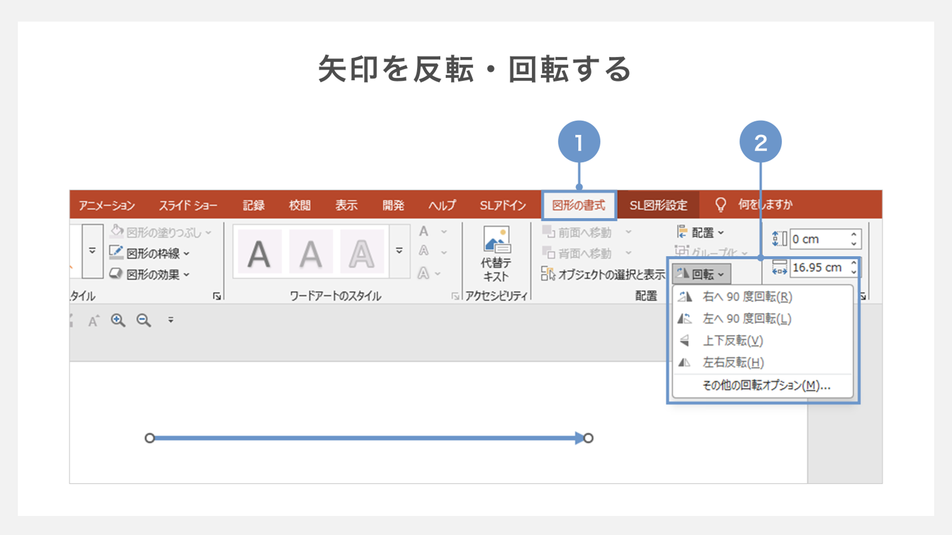Viewport: 952px width, 535px height.
Task: Open the 図形の書式 ribbon tab
Action: tap(578, 206)
